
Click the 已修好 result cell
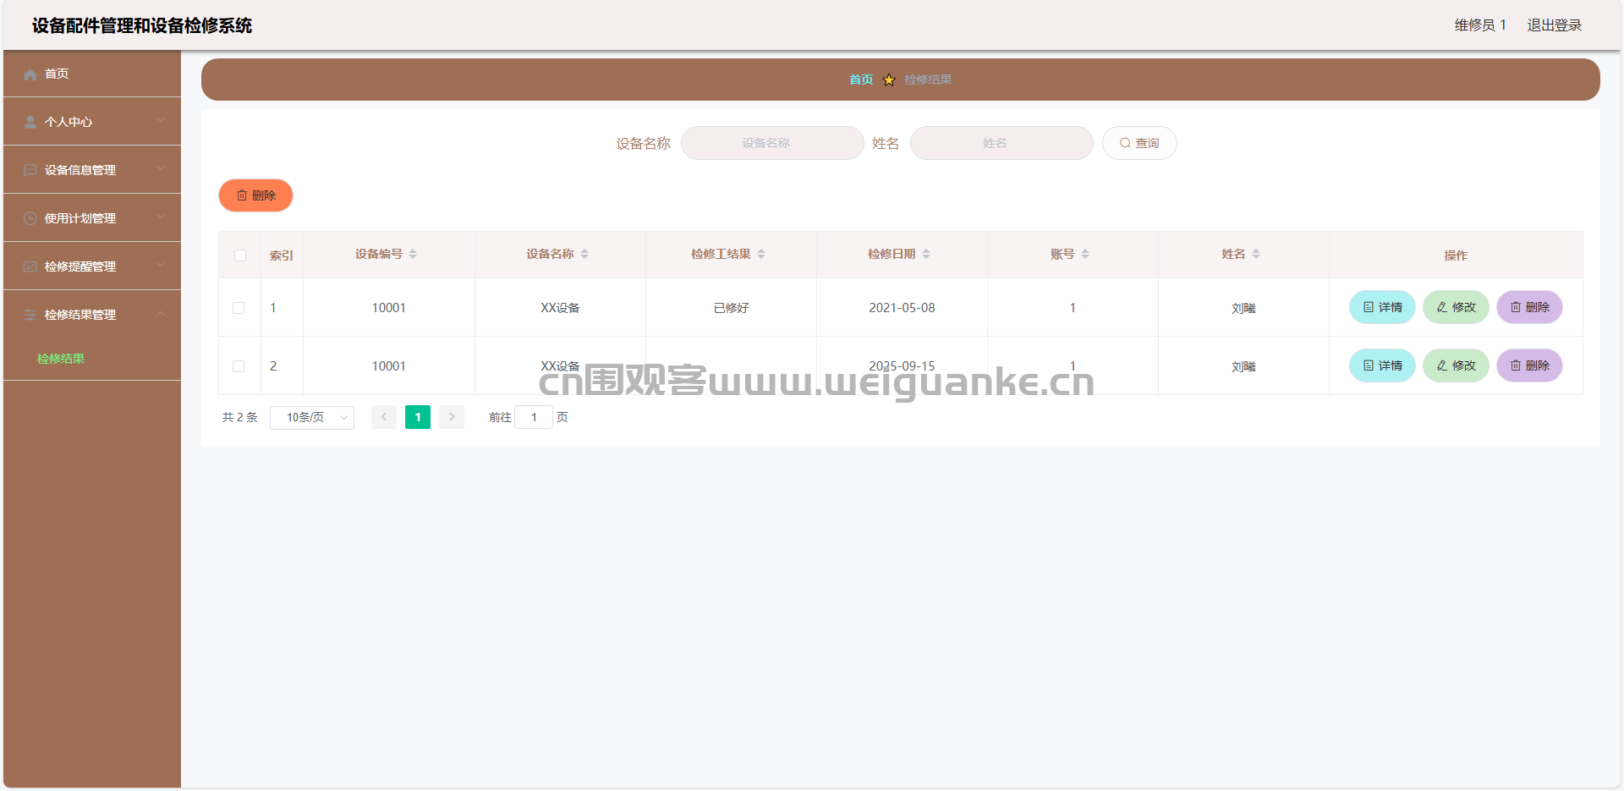pyautogui.click(x=731, y=308)
